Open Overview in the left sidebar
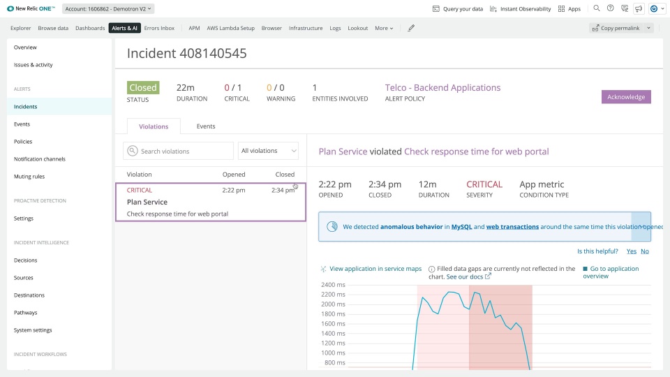Viewport: 670px width, 377px height. (x=25, y=47)
